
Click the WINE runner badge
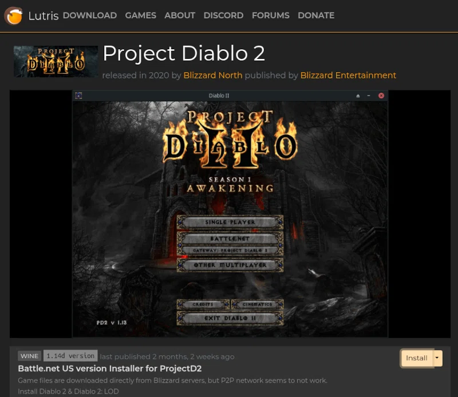point(30,356)
